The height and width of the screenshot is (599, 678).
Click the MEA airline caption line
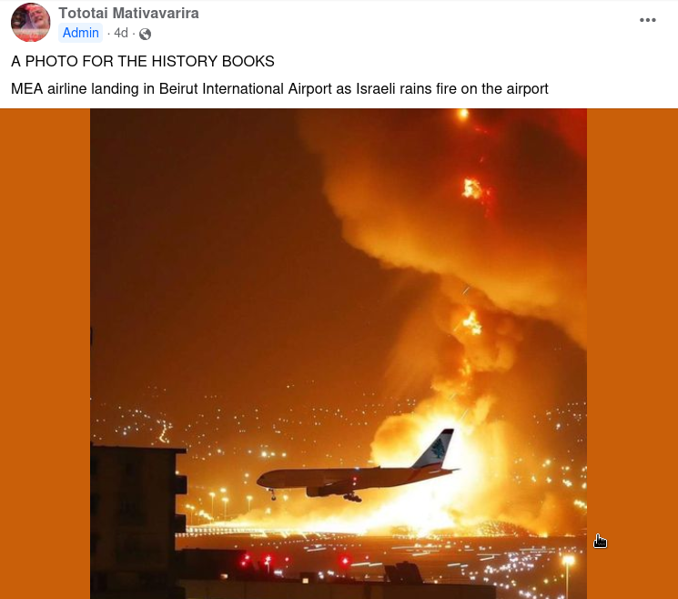279,88
